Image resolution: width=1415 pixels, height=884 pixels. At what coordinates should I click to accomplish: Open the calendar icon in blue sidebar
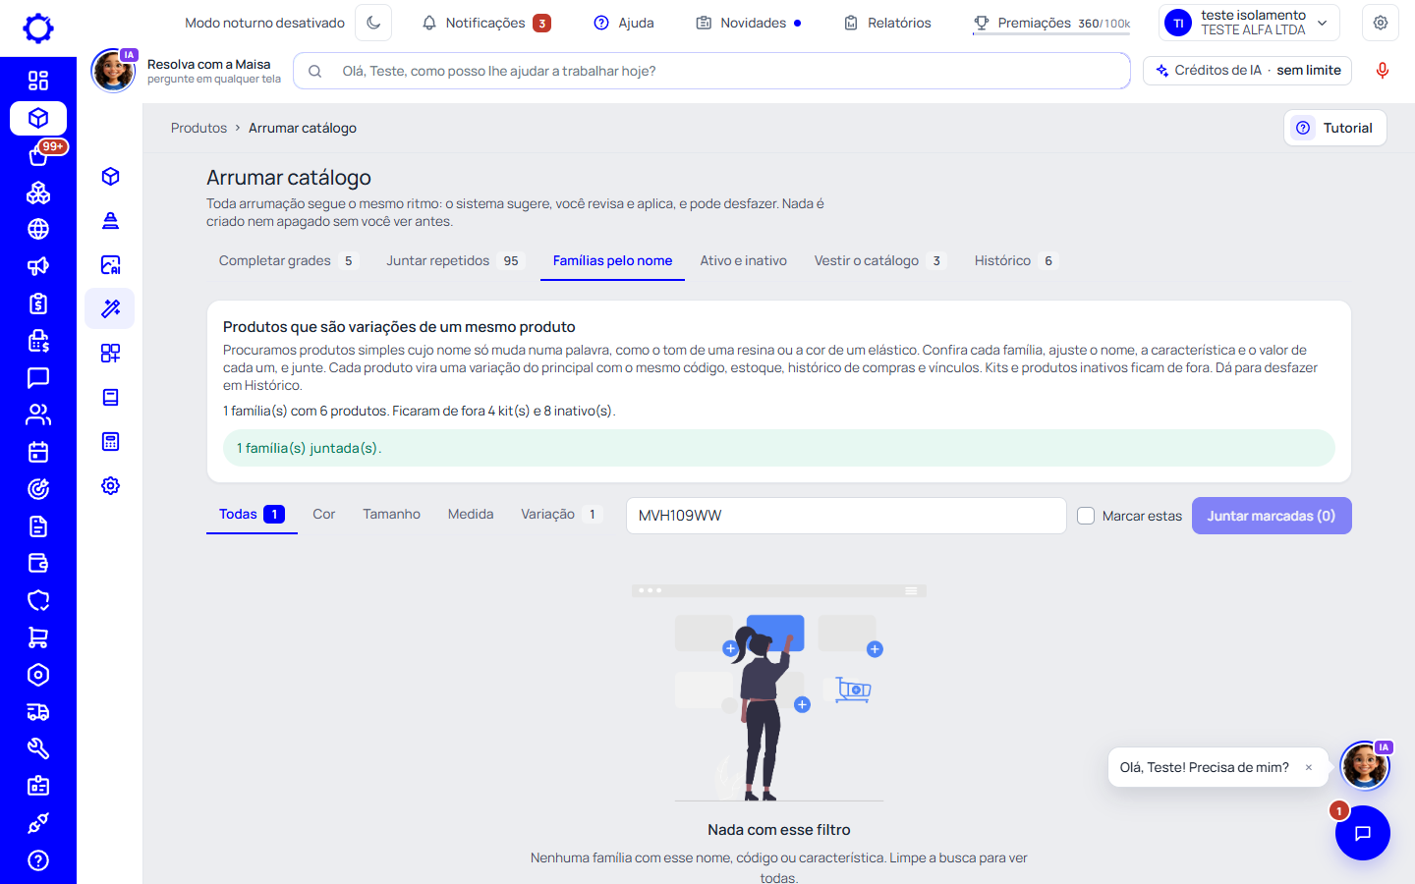tap(38, 452)
